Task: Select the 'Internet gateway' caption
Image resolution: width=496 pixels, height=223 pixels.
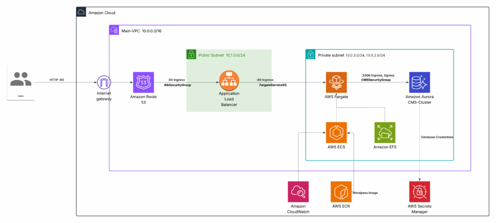Action: tap(104, 96)
